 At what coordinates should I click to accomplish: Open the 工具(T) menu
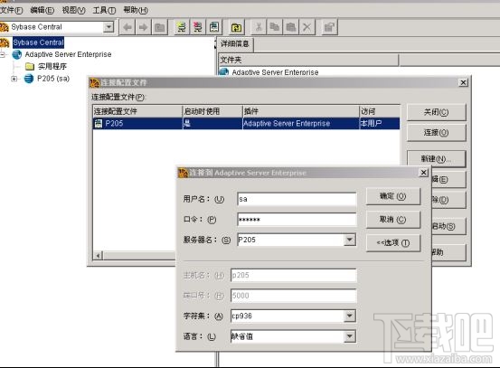(x=104, y=10)
